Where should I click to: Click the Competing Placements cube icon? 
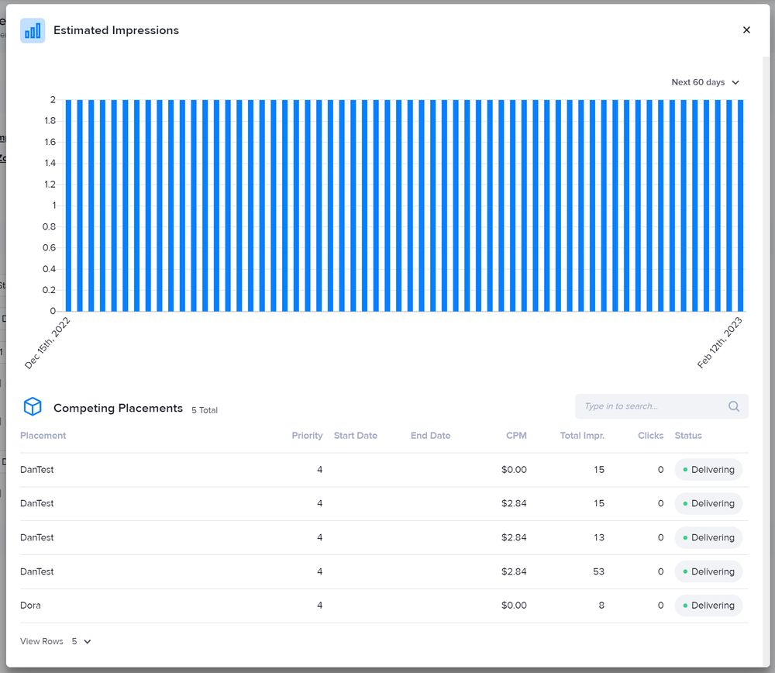pyautogui.click(x=33, y=406)
